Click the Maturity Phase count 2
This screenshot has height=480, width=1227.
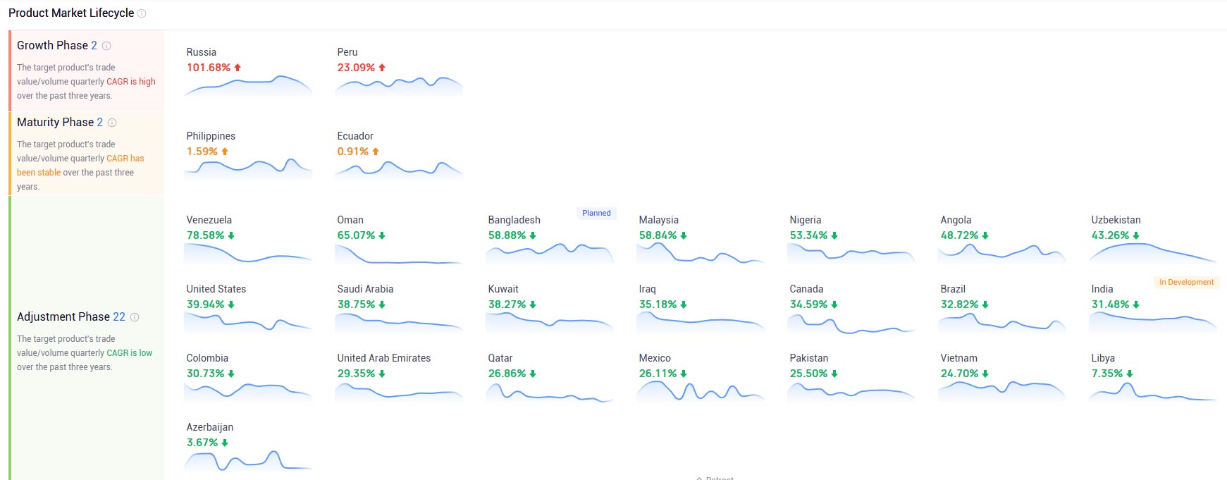tap(100, 122)
